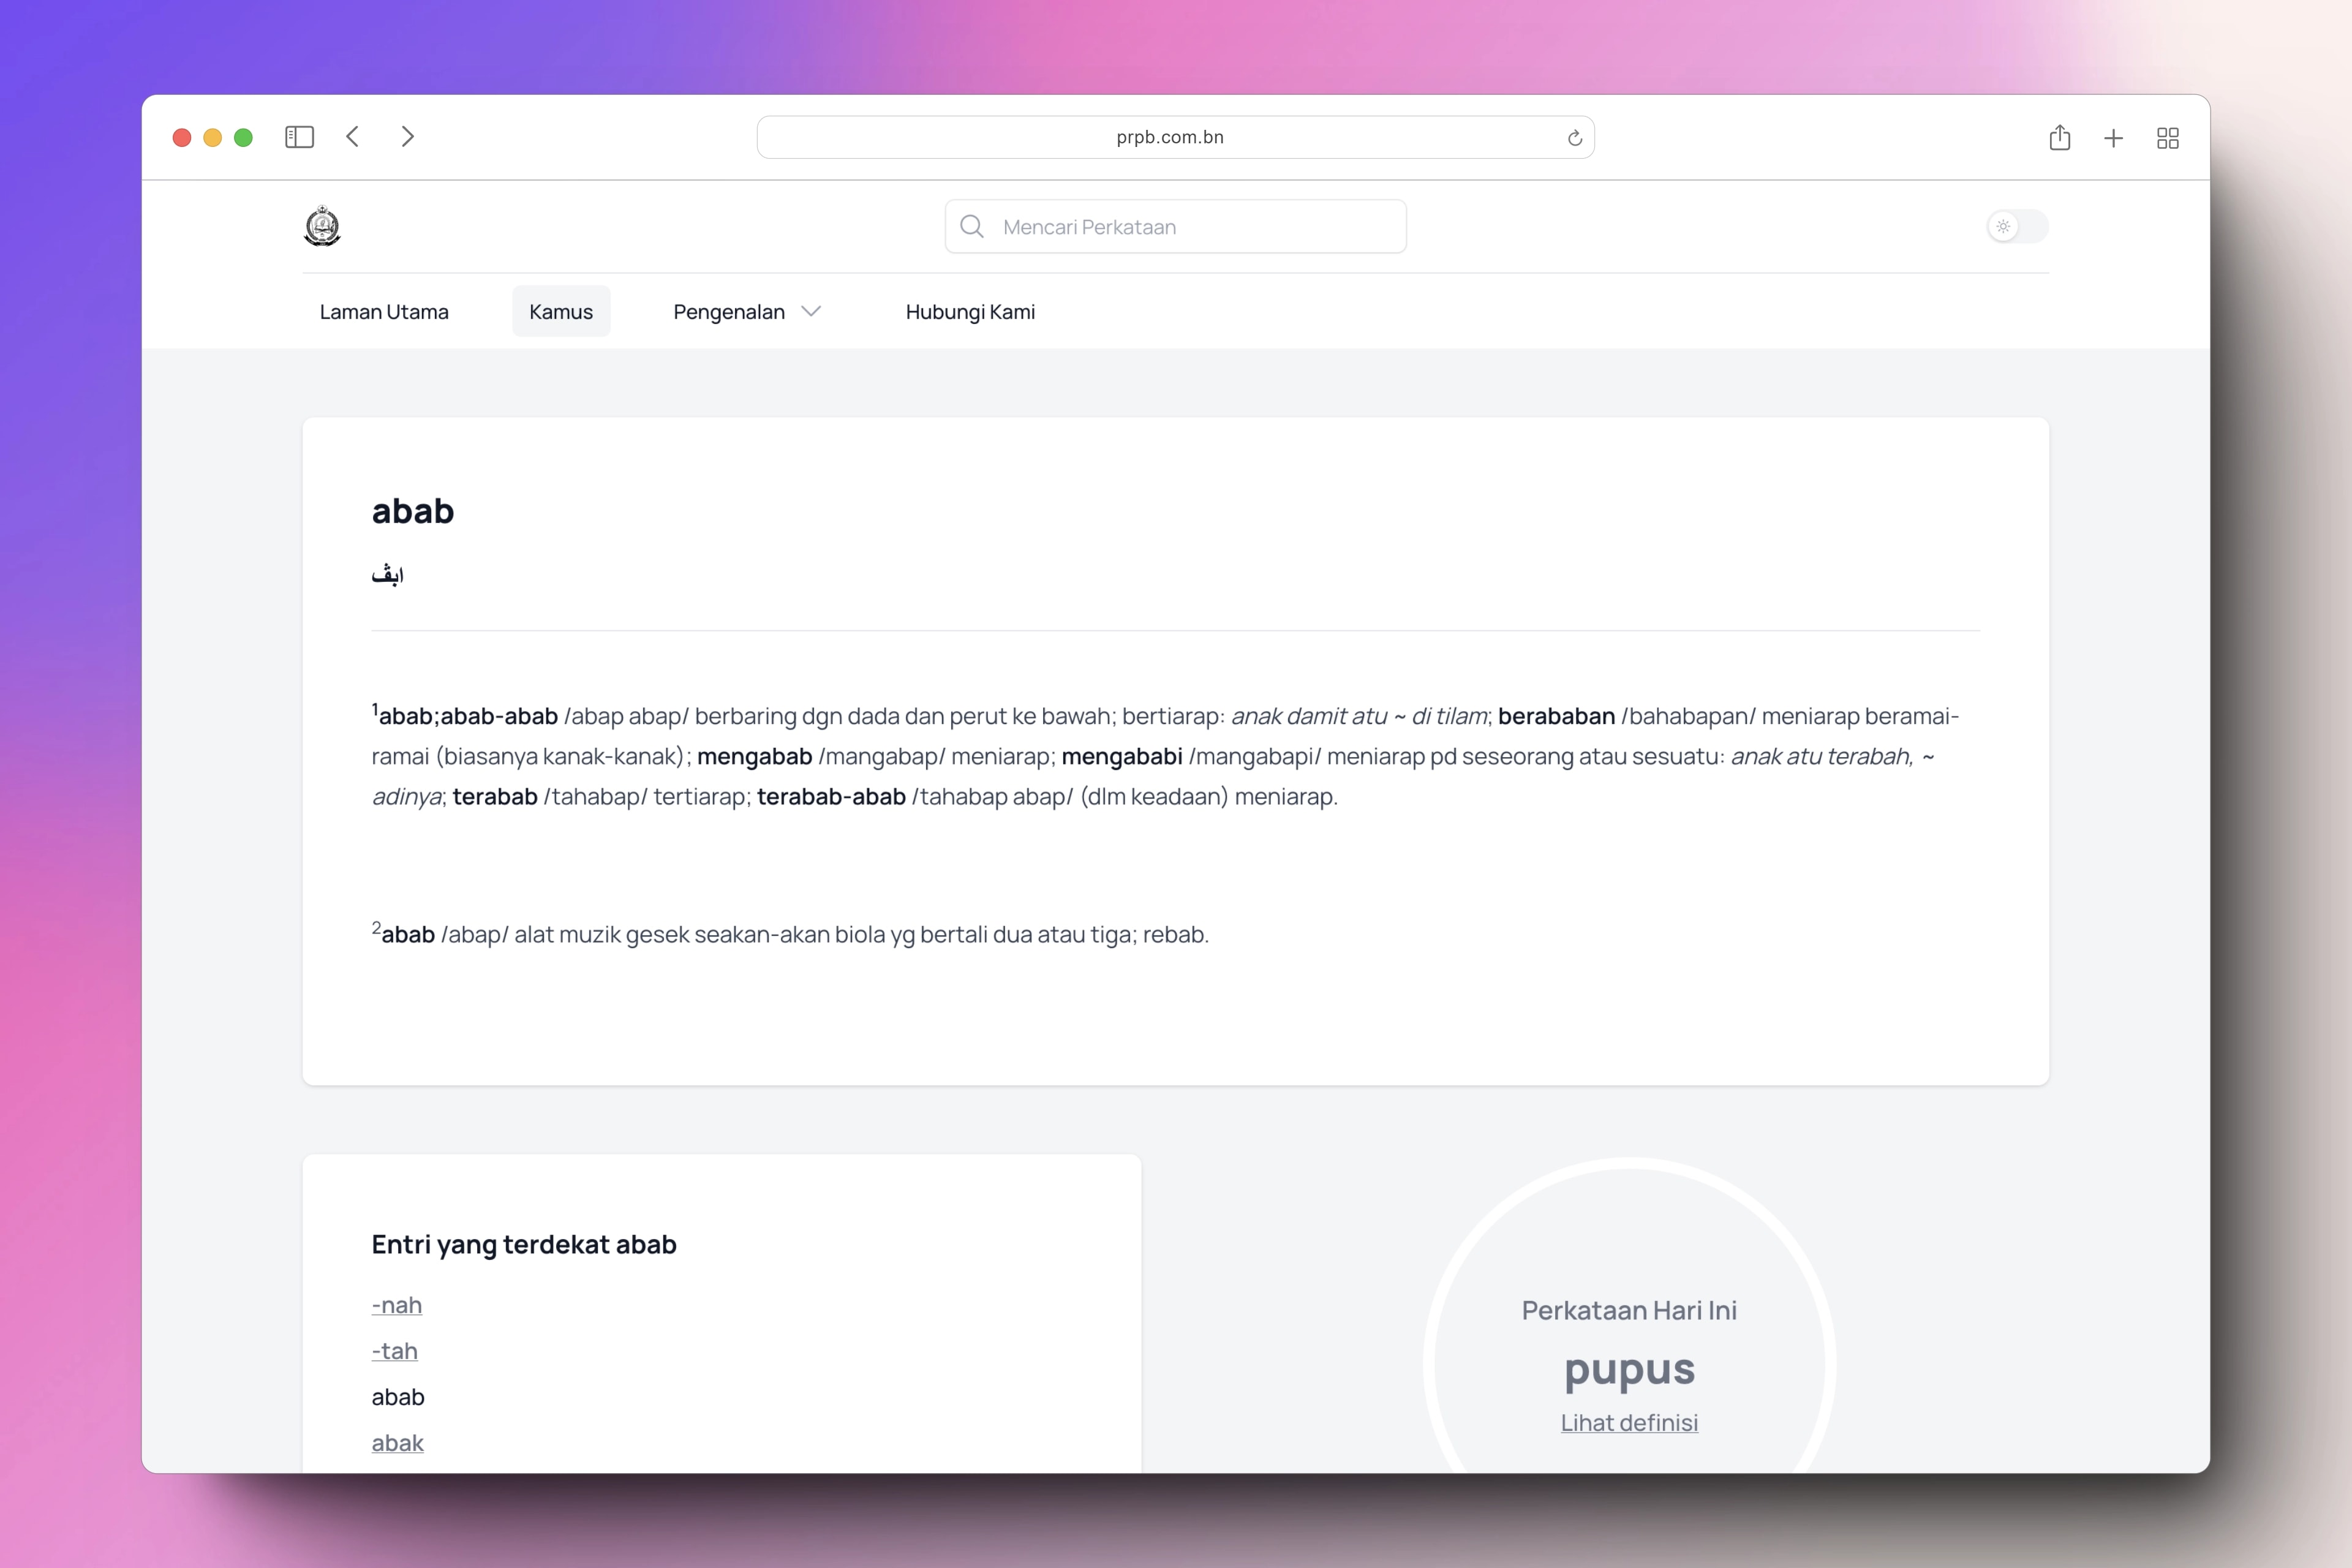Expand the Pengenalan dropdown chevron
Image resolution: width=2352 pixels, height=1568 pixels.
point(811,312)
